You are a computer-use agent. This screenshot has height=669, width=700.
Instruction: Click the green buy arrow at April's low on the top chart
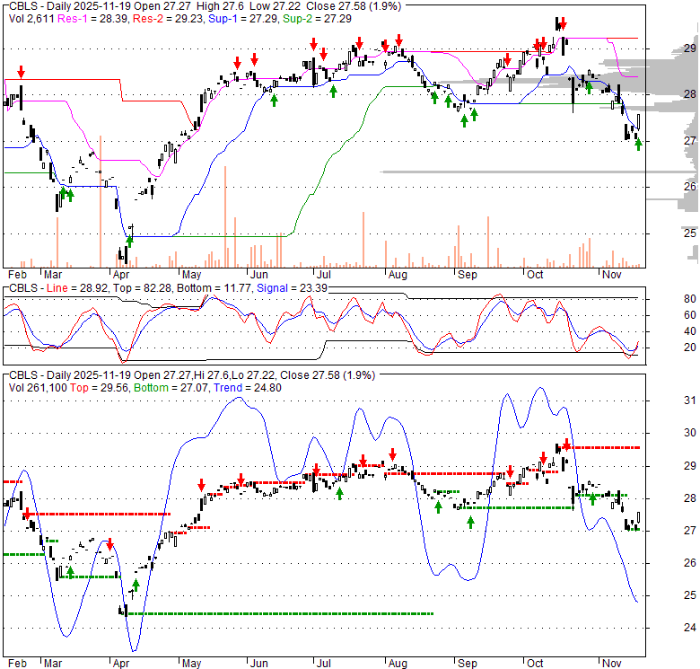130,239
